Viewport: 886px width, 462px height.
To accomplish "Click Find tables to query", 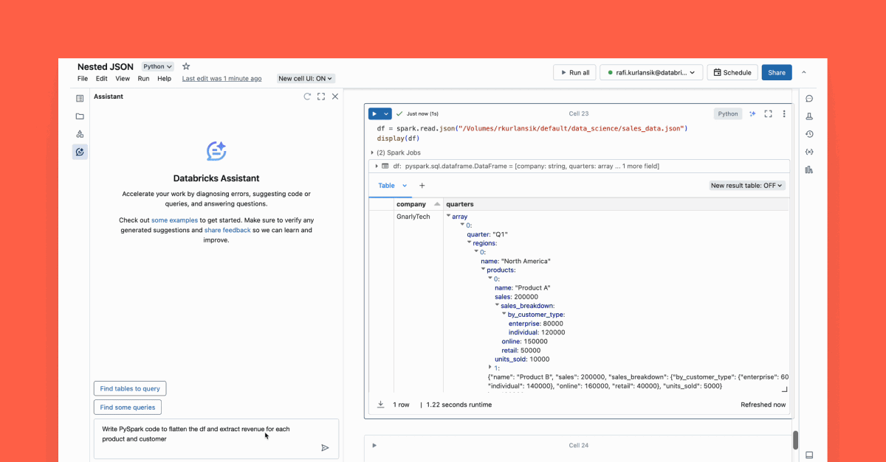I will [130, 388].
